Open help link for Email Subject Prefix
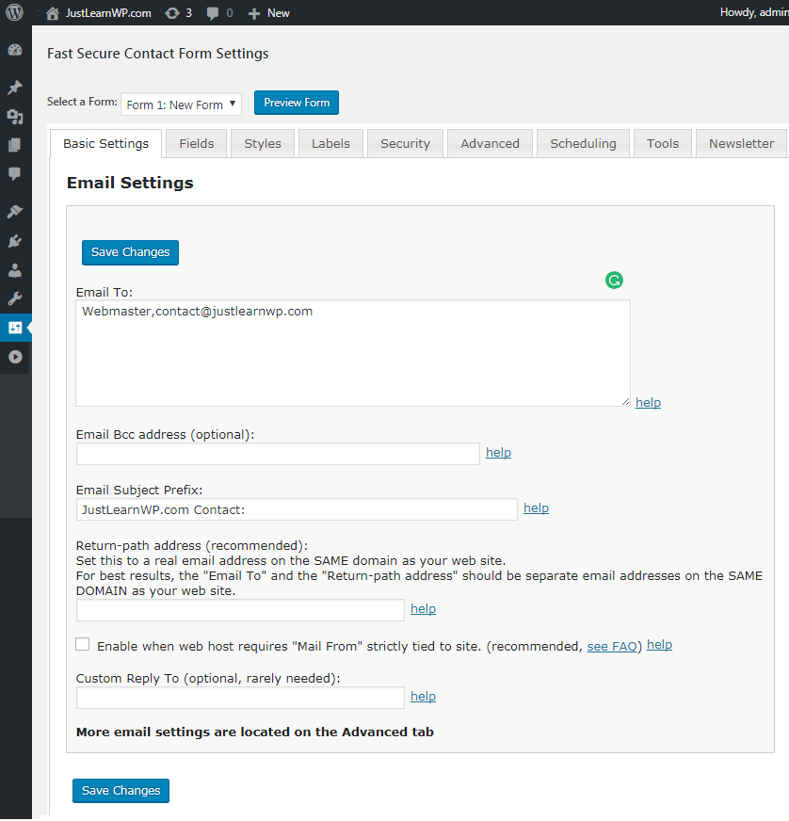Image resolution: width=789 pixels, height=821 pixels. point(536,507)
